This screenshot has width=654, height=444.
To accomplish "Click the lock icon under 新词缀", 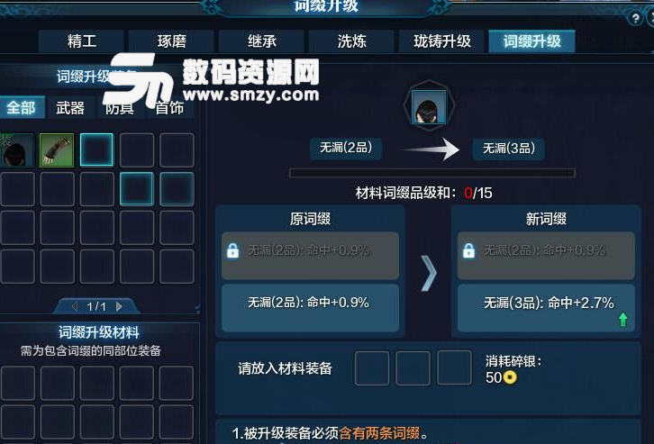I will (468, 250).
